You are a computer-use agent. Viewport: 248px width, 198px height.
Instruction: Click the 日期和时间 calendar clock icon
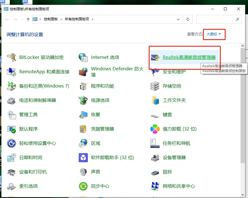tap(11, 157)
